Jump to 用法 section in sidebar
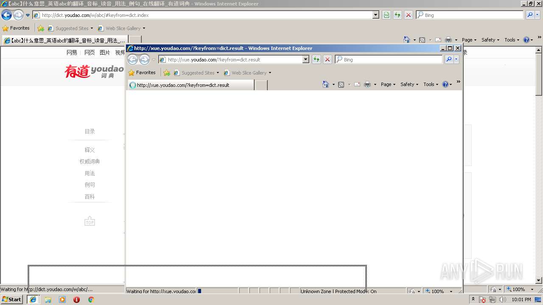This screenshot has width=543, height=305. (x=90, y=173)
